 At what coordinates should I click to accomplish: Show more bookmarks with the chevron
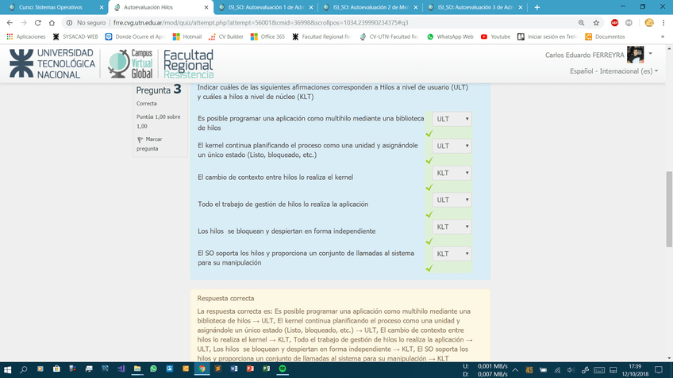coord(663,37)
